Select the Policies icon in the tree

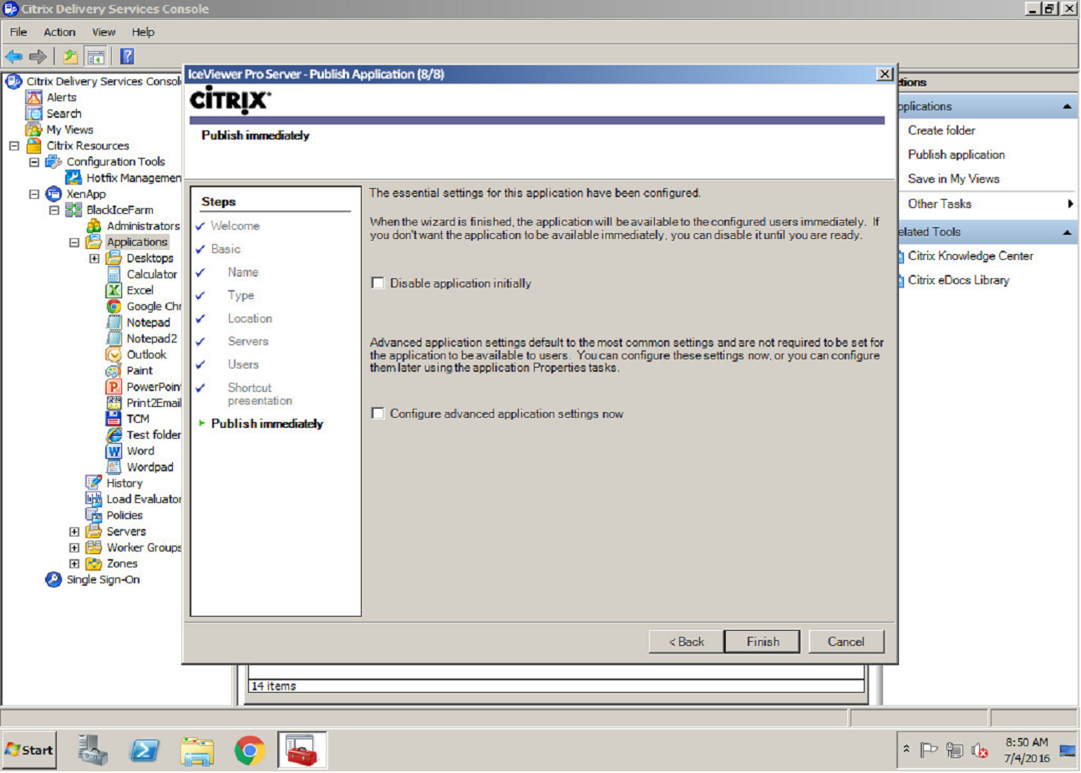(x=94, y=516)
